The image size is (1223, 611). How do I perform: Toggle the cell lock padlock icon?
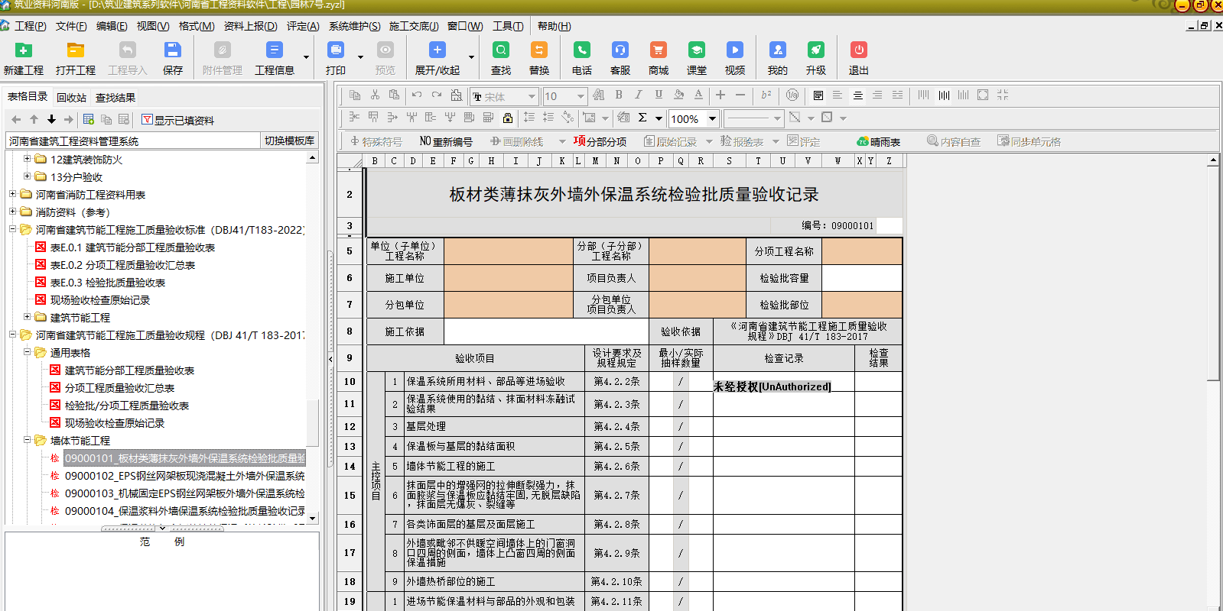click(x=507, y=118)
